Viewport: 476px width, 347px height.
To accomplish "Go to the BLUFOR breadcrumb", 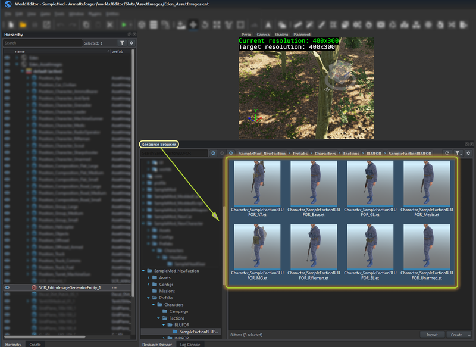I will pyautogui.click(x=374, y=154).
